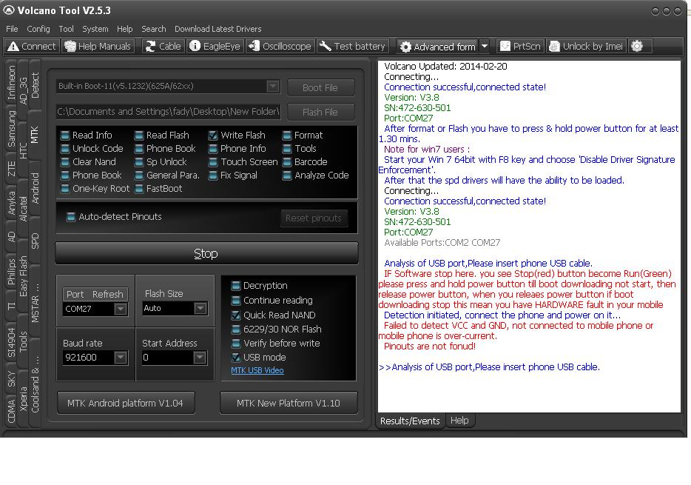Enable the Unlock Code checkbox
The width and height of the screenshot is (691, 485).
tap(65, 149)
